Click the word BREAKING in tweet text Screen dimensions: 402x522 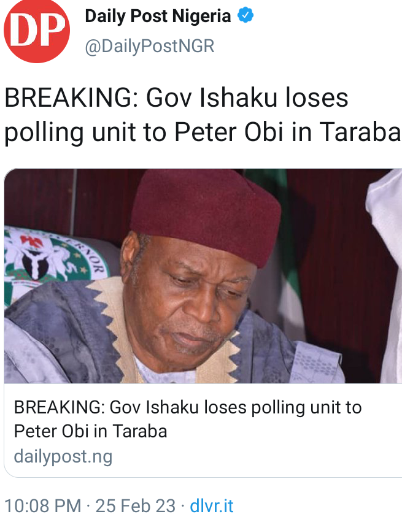click(x=68, y=99)
